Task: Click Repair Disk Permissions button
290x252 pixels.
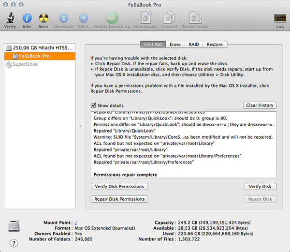Action: tap(119, 199)
